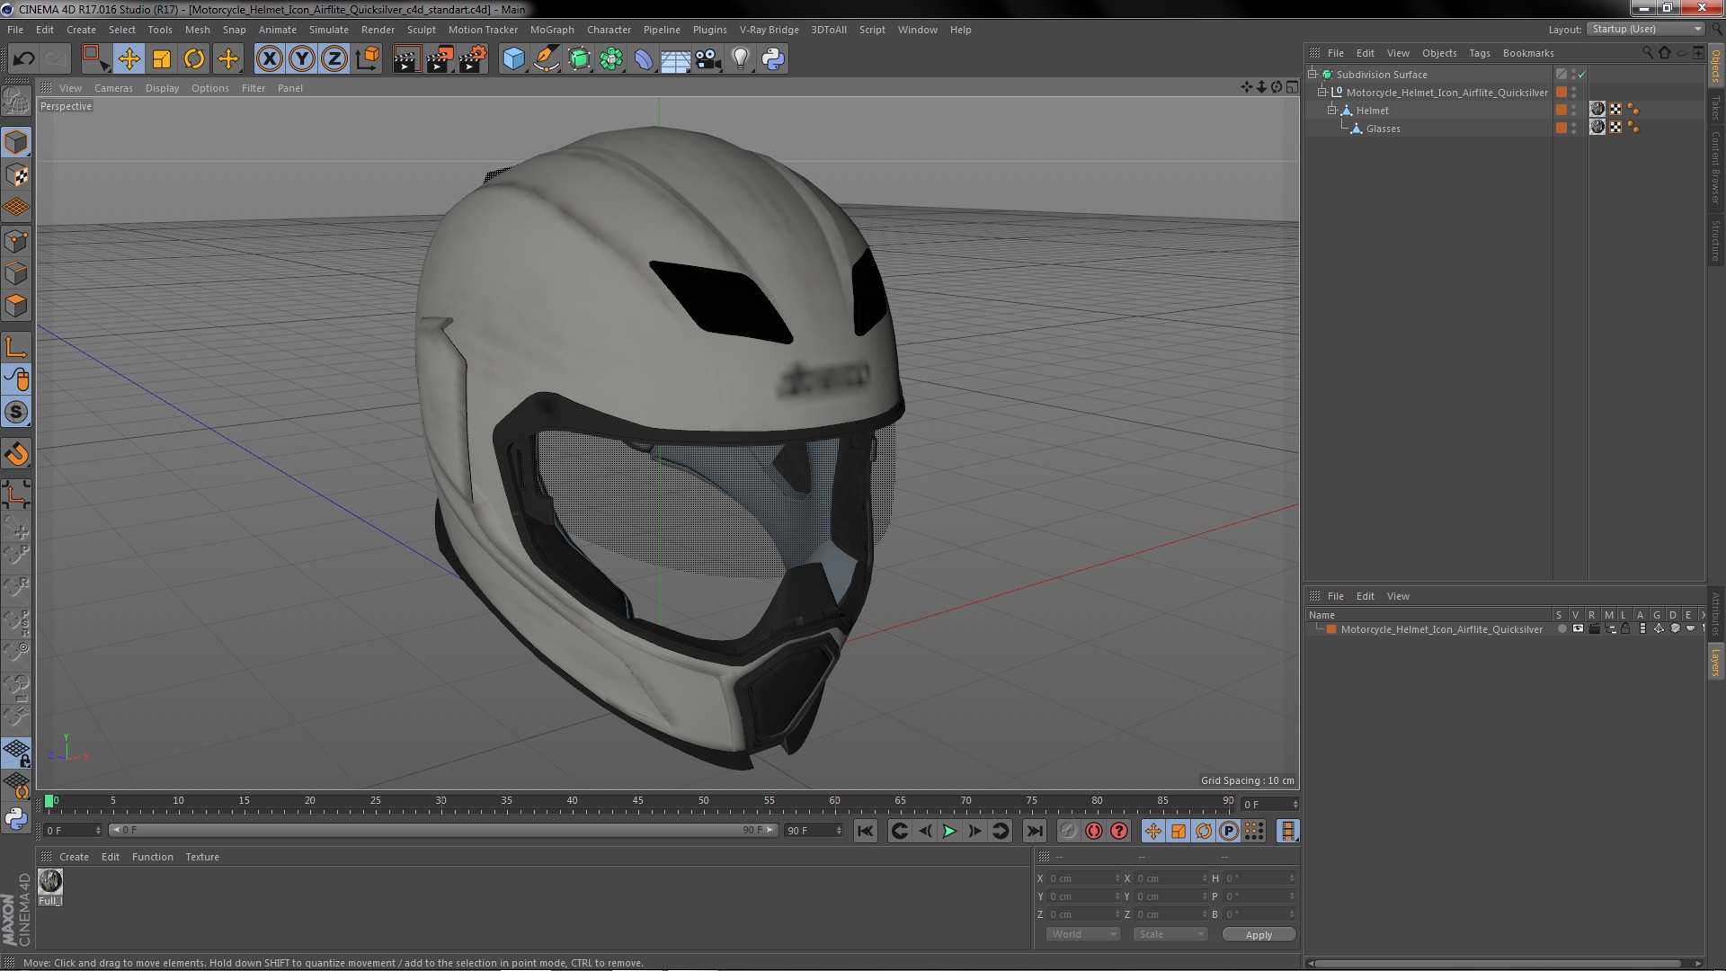
Task: Collapse the Helmet object hierarchy
Action: (1332, 110)
